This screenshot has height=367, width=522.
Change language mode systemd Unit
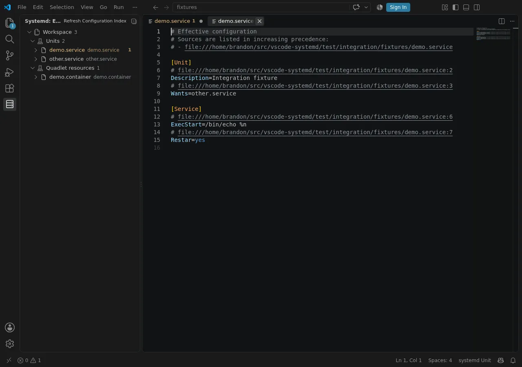[x=475, y=360]
